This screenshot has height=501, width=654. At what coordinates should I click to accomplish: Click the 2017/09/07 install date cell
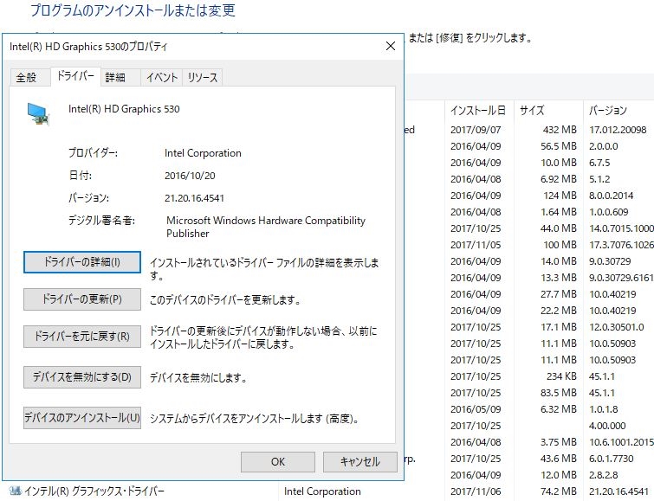click(476, 130)
